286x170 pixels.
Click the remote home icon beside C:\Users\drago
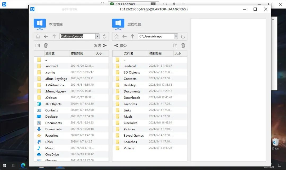click(116, 36)
